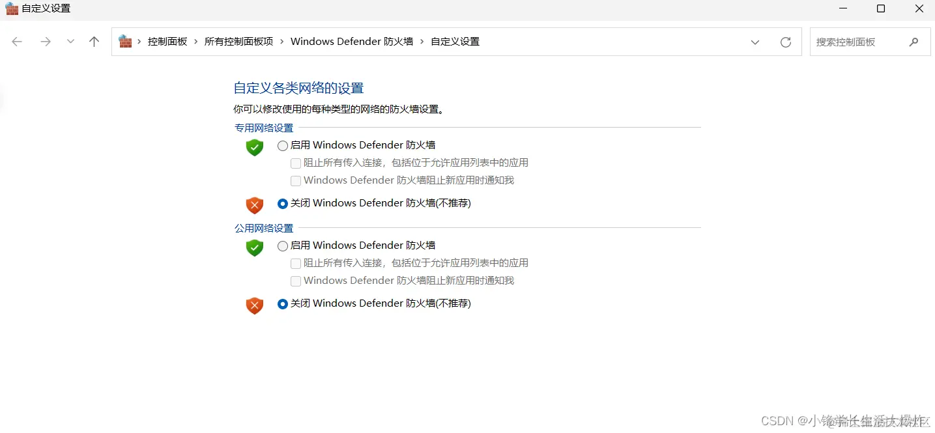Click the Forward navigation arrow
The height and width of the screenshot is (433, 935).
coord(45,42)
